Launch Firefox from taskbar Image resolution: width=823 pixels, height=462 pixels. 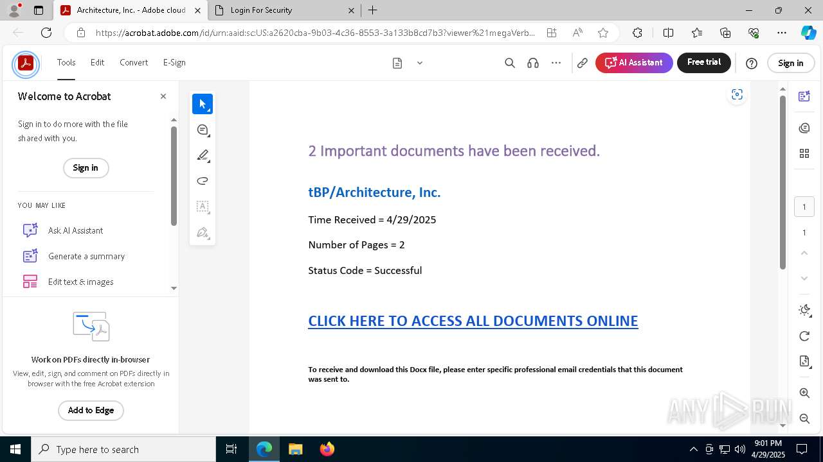click(327, 449)
